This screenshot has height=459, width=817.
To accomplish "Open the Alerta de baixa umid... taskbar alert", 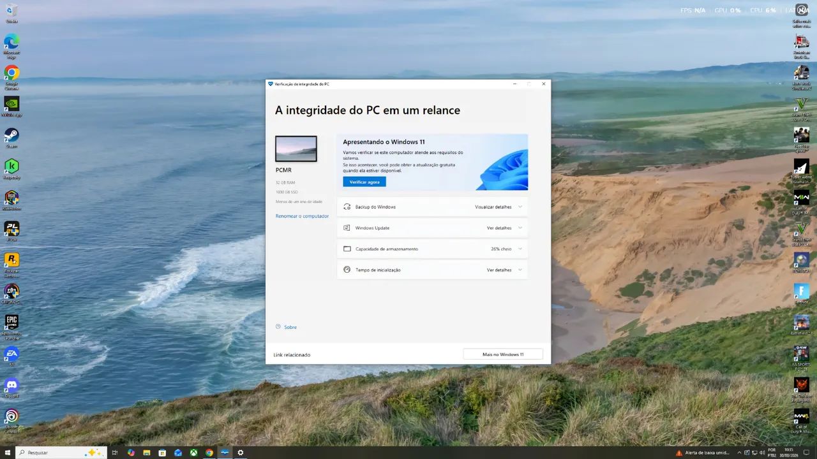I will pyautogui.click(x=702, y=453).
